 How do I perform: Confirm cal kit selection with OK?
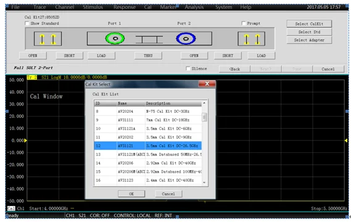131,194
